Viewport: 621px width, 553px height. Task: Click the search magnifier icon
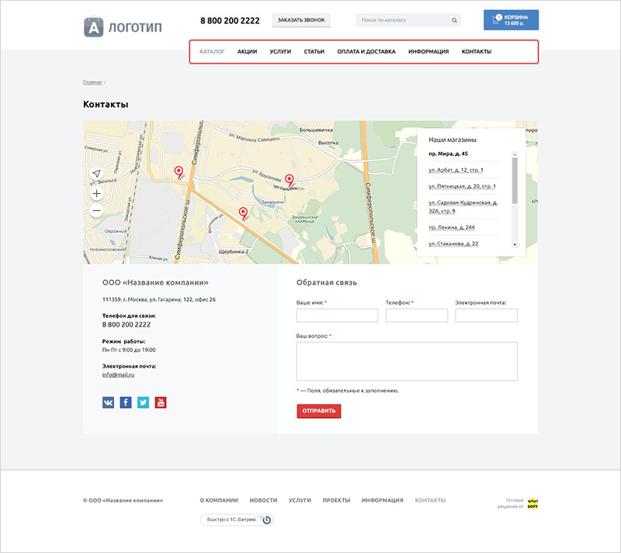[x=454, y=19]
